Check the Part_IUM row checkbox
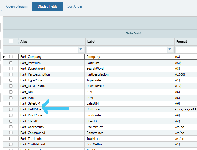The image size is (197, 150). coord(11,92)
